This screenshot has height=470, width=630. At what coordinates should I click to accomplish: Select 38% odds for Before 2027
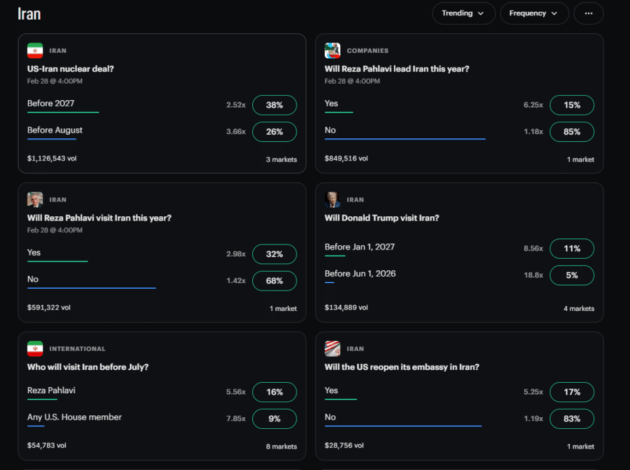click(274, 105)
